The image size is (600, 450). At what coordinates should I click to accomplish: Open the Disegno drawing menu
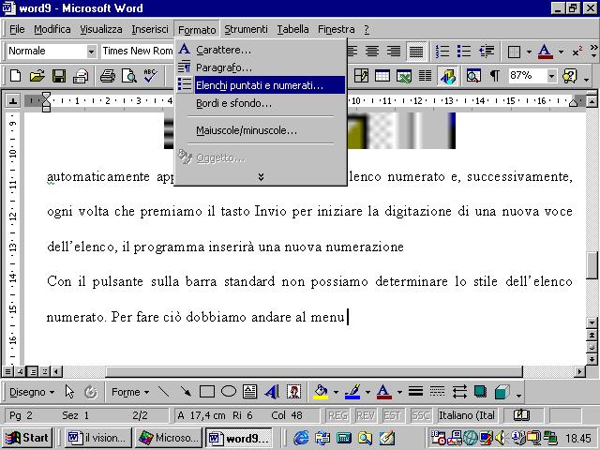pos(32,392)
